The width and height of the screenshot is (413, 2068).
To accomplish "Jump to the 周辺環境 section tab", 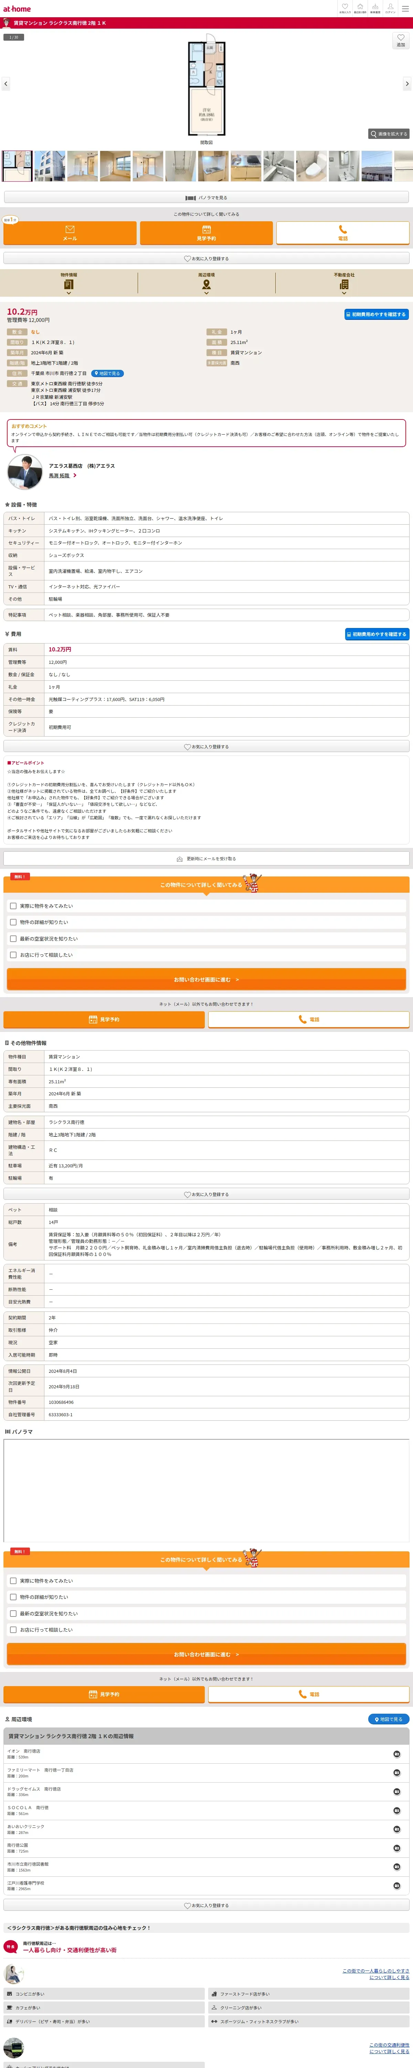I will coord(206,282).
